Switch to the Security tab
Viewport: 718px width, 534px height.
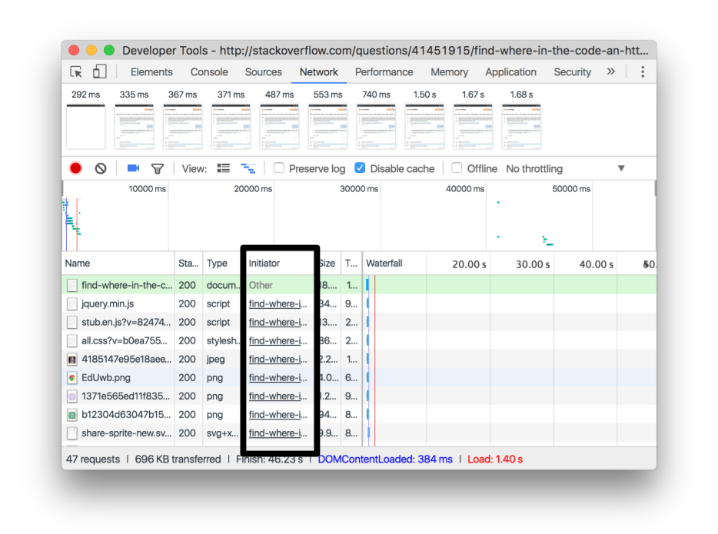point(573,72)
